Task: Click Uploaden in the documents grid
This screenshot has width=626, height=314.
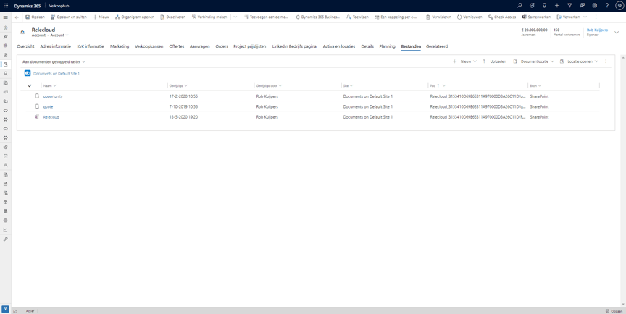Action: coord(494,61)
